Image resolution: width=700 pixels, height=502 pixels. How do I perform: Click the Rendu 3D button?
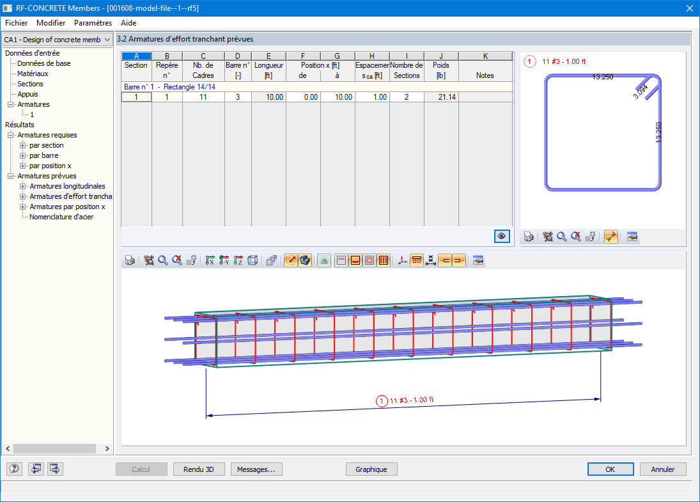click(199, 469)
